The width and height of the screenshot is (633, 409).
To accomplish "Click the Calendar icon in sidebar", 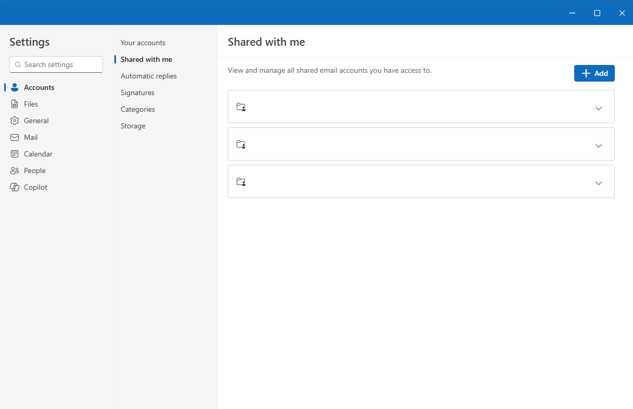I will coord(15,154).
